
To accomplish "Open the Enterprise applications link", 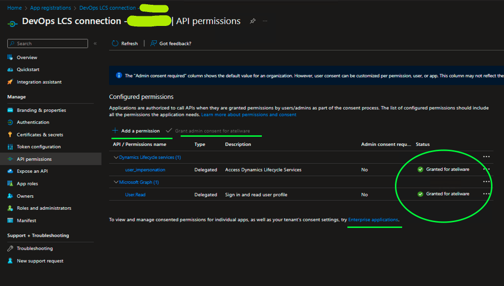I will click(x=373, y=220).
